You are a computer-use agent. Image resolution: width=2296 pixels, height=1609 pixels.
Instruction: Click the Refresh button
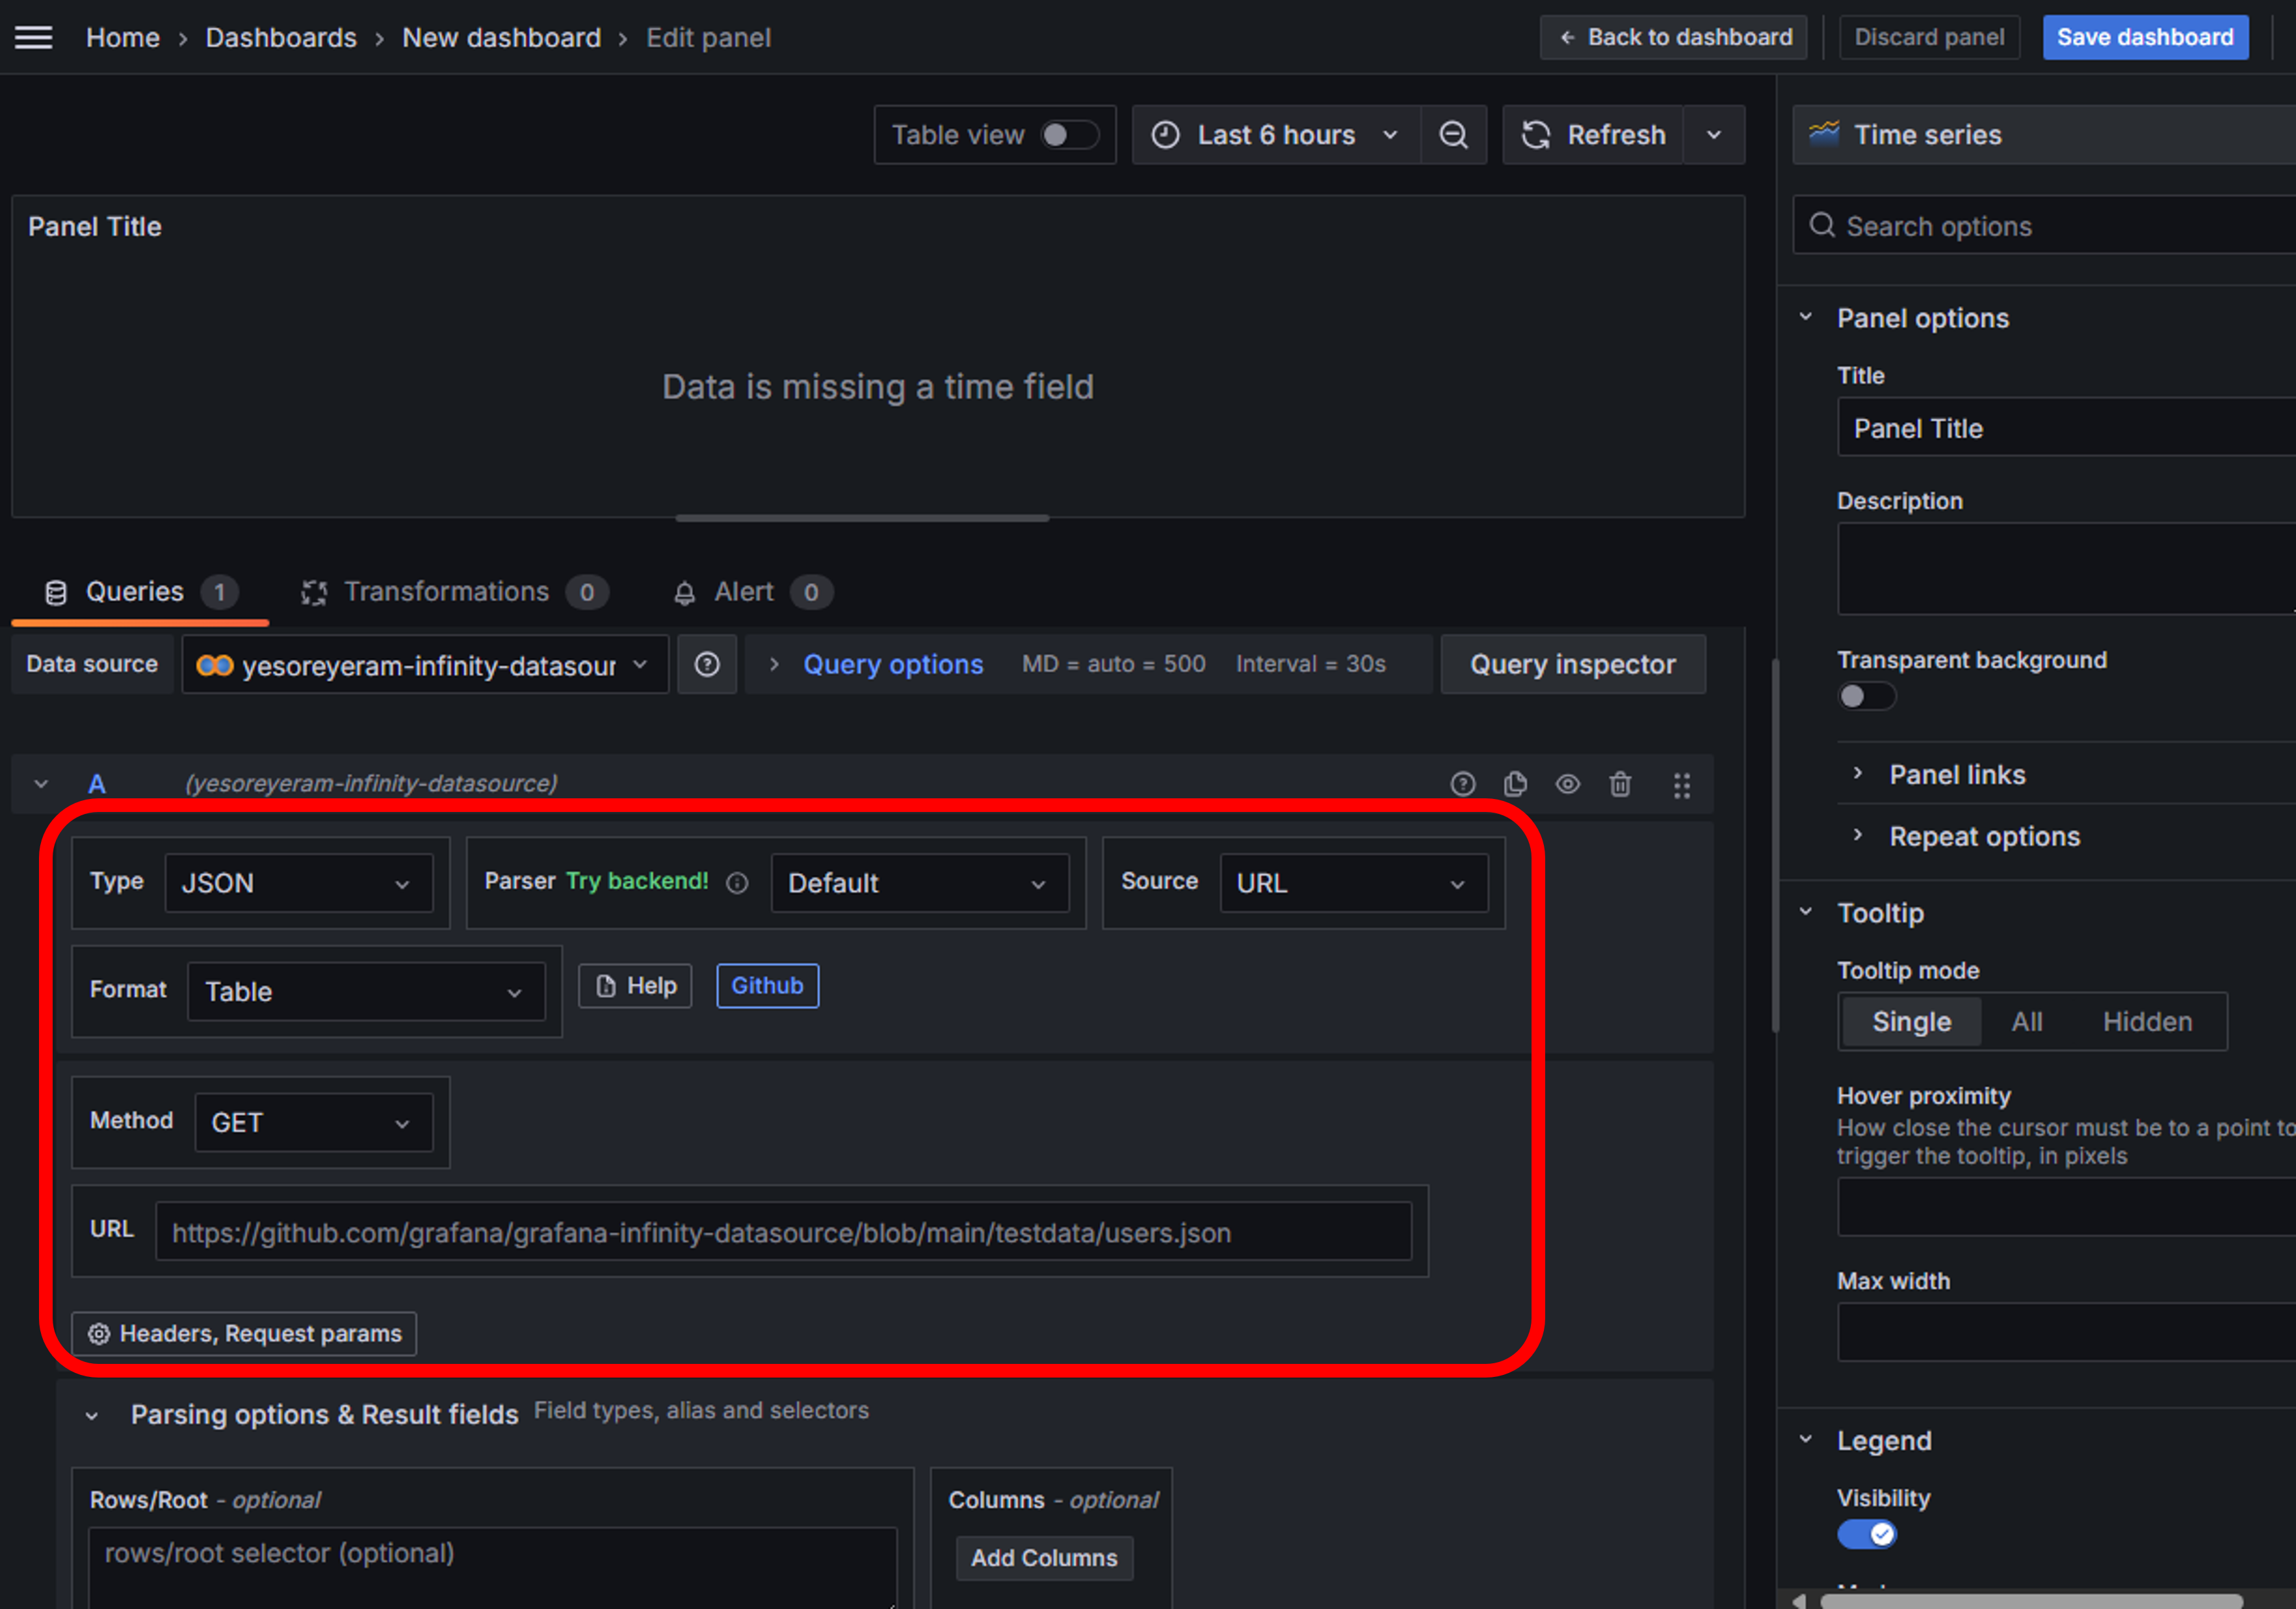(1593, 135)
